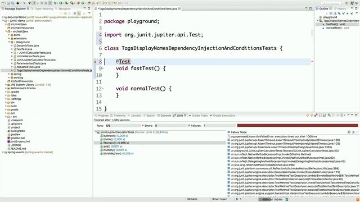This screenshot has height=202, width=360.
Task: Minimize the Package Explorer view
Action: (x=85, y=8)
